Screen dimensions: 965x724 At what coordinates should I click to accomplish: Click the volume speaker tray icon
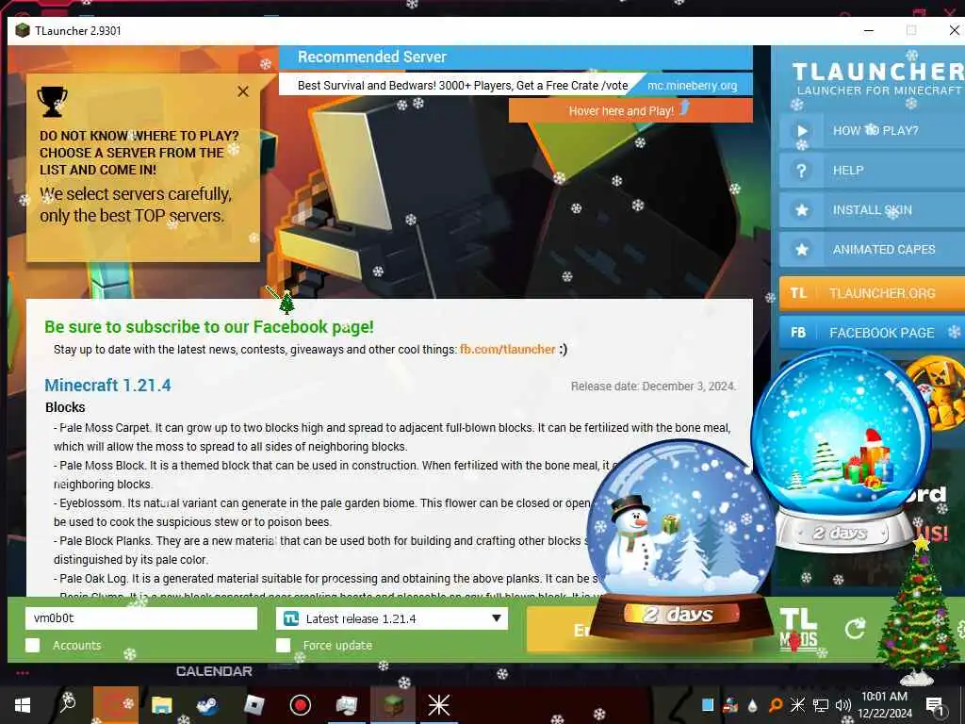click(843, 705)
